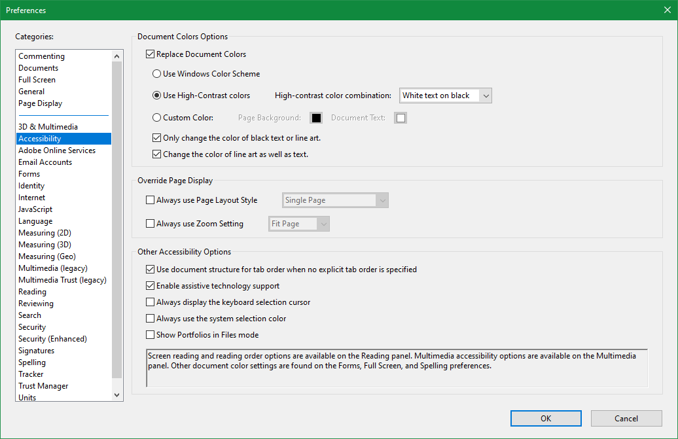Viewport: 678px width, 439px height.
Task: Click the Cancel button
Action: pyautogui.click(x=626, y=418)
